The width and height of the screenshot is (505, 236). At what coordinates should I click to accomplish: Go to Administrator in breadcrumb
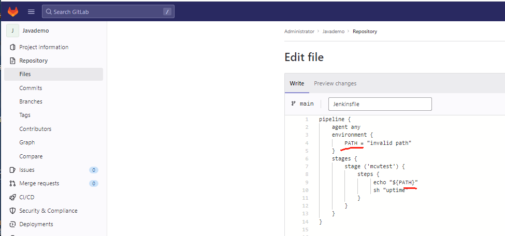299,31
